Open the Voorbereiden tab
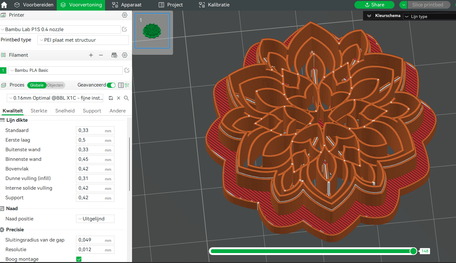 click(34, 5)
